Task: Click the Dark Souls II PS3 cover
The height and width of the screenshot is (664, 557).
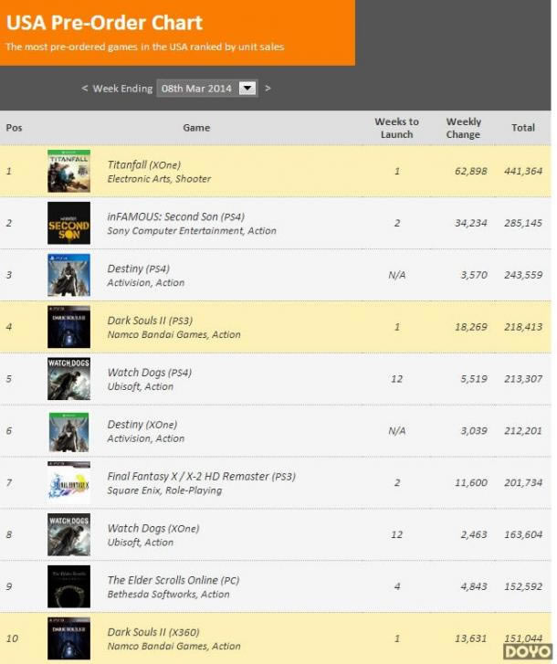Action: click(x=69, y=327)
